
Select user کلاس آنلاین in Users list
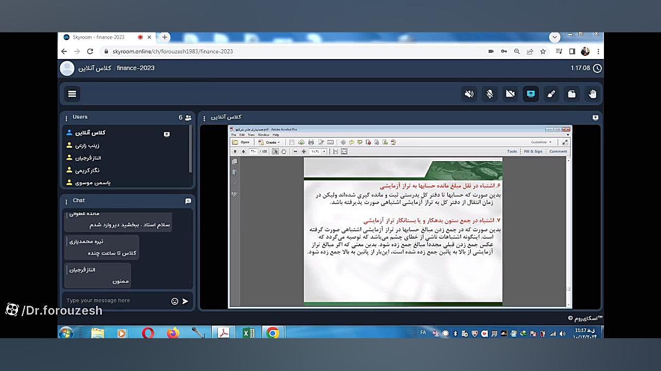90,132
